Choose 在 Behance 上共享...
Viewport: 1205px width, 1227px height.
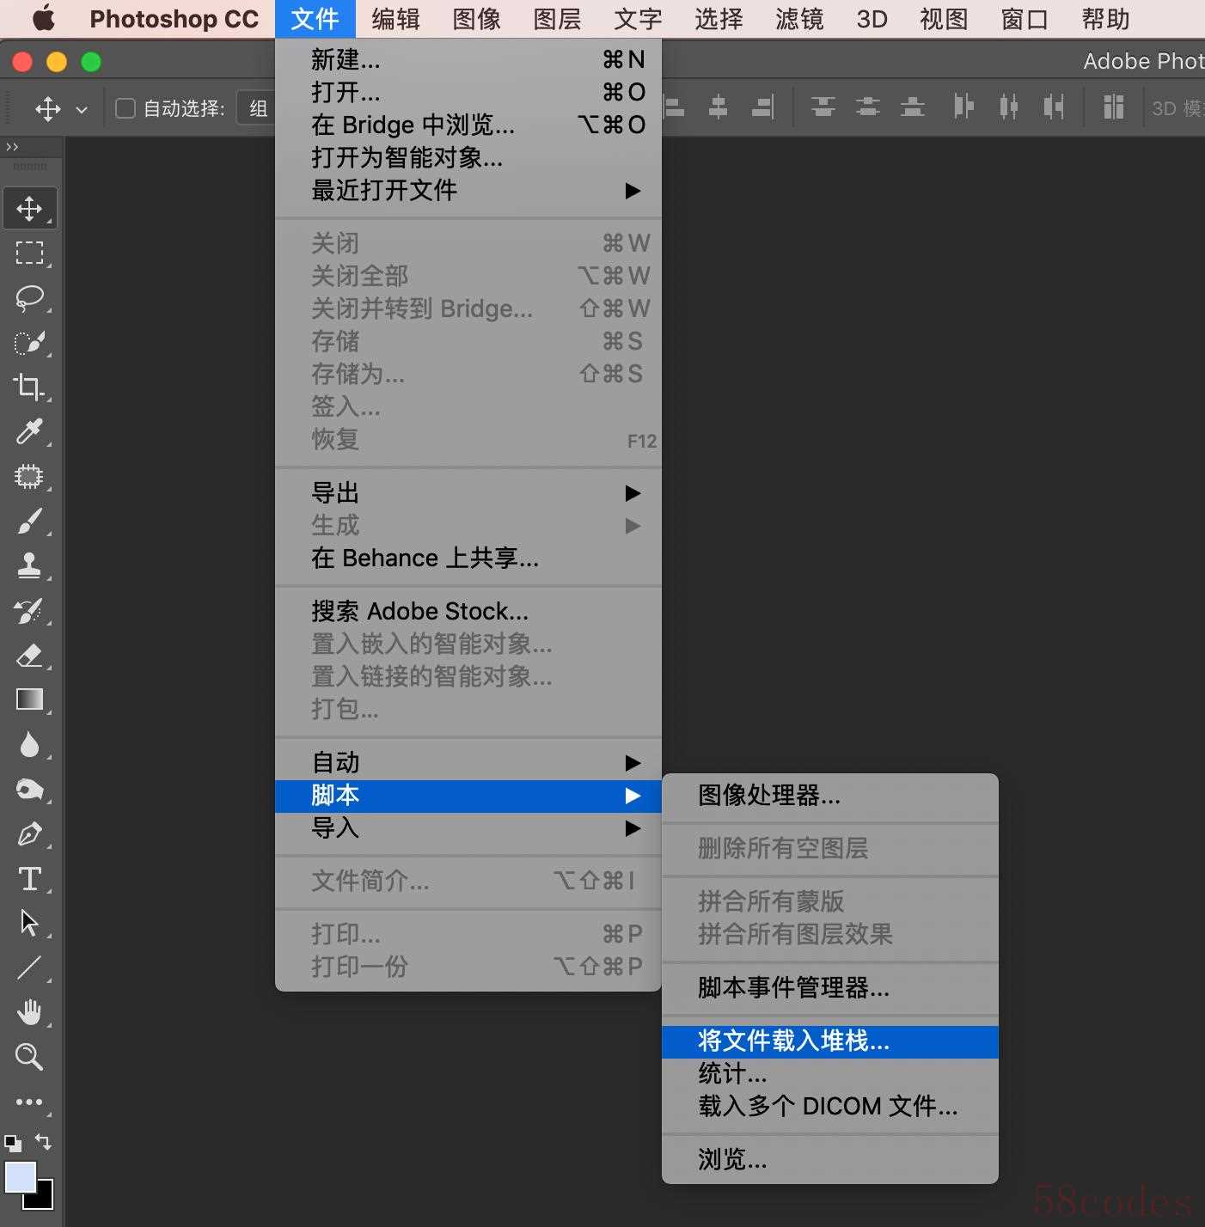pos(468,559)
